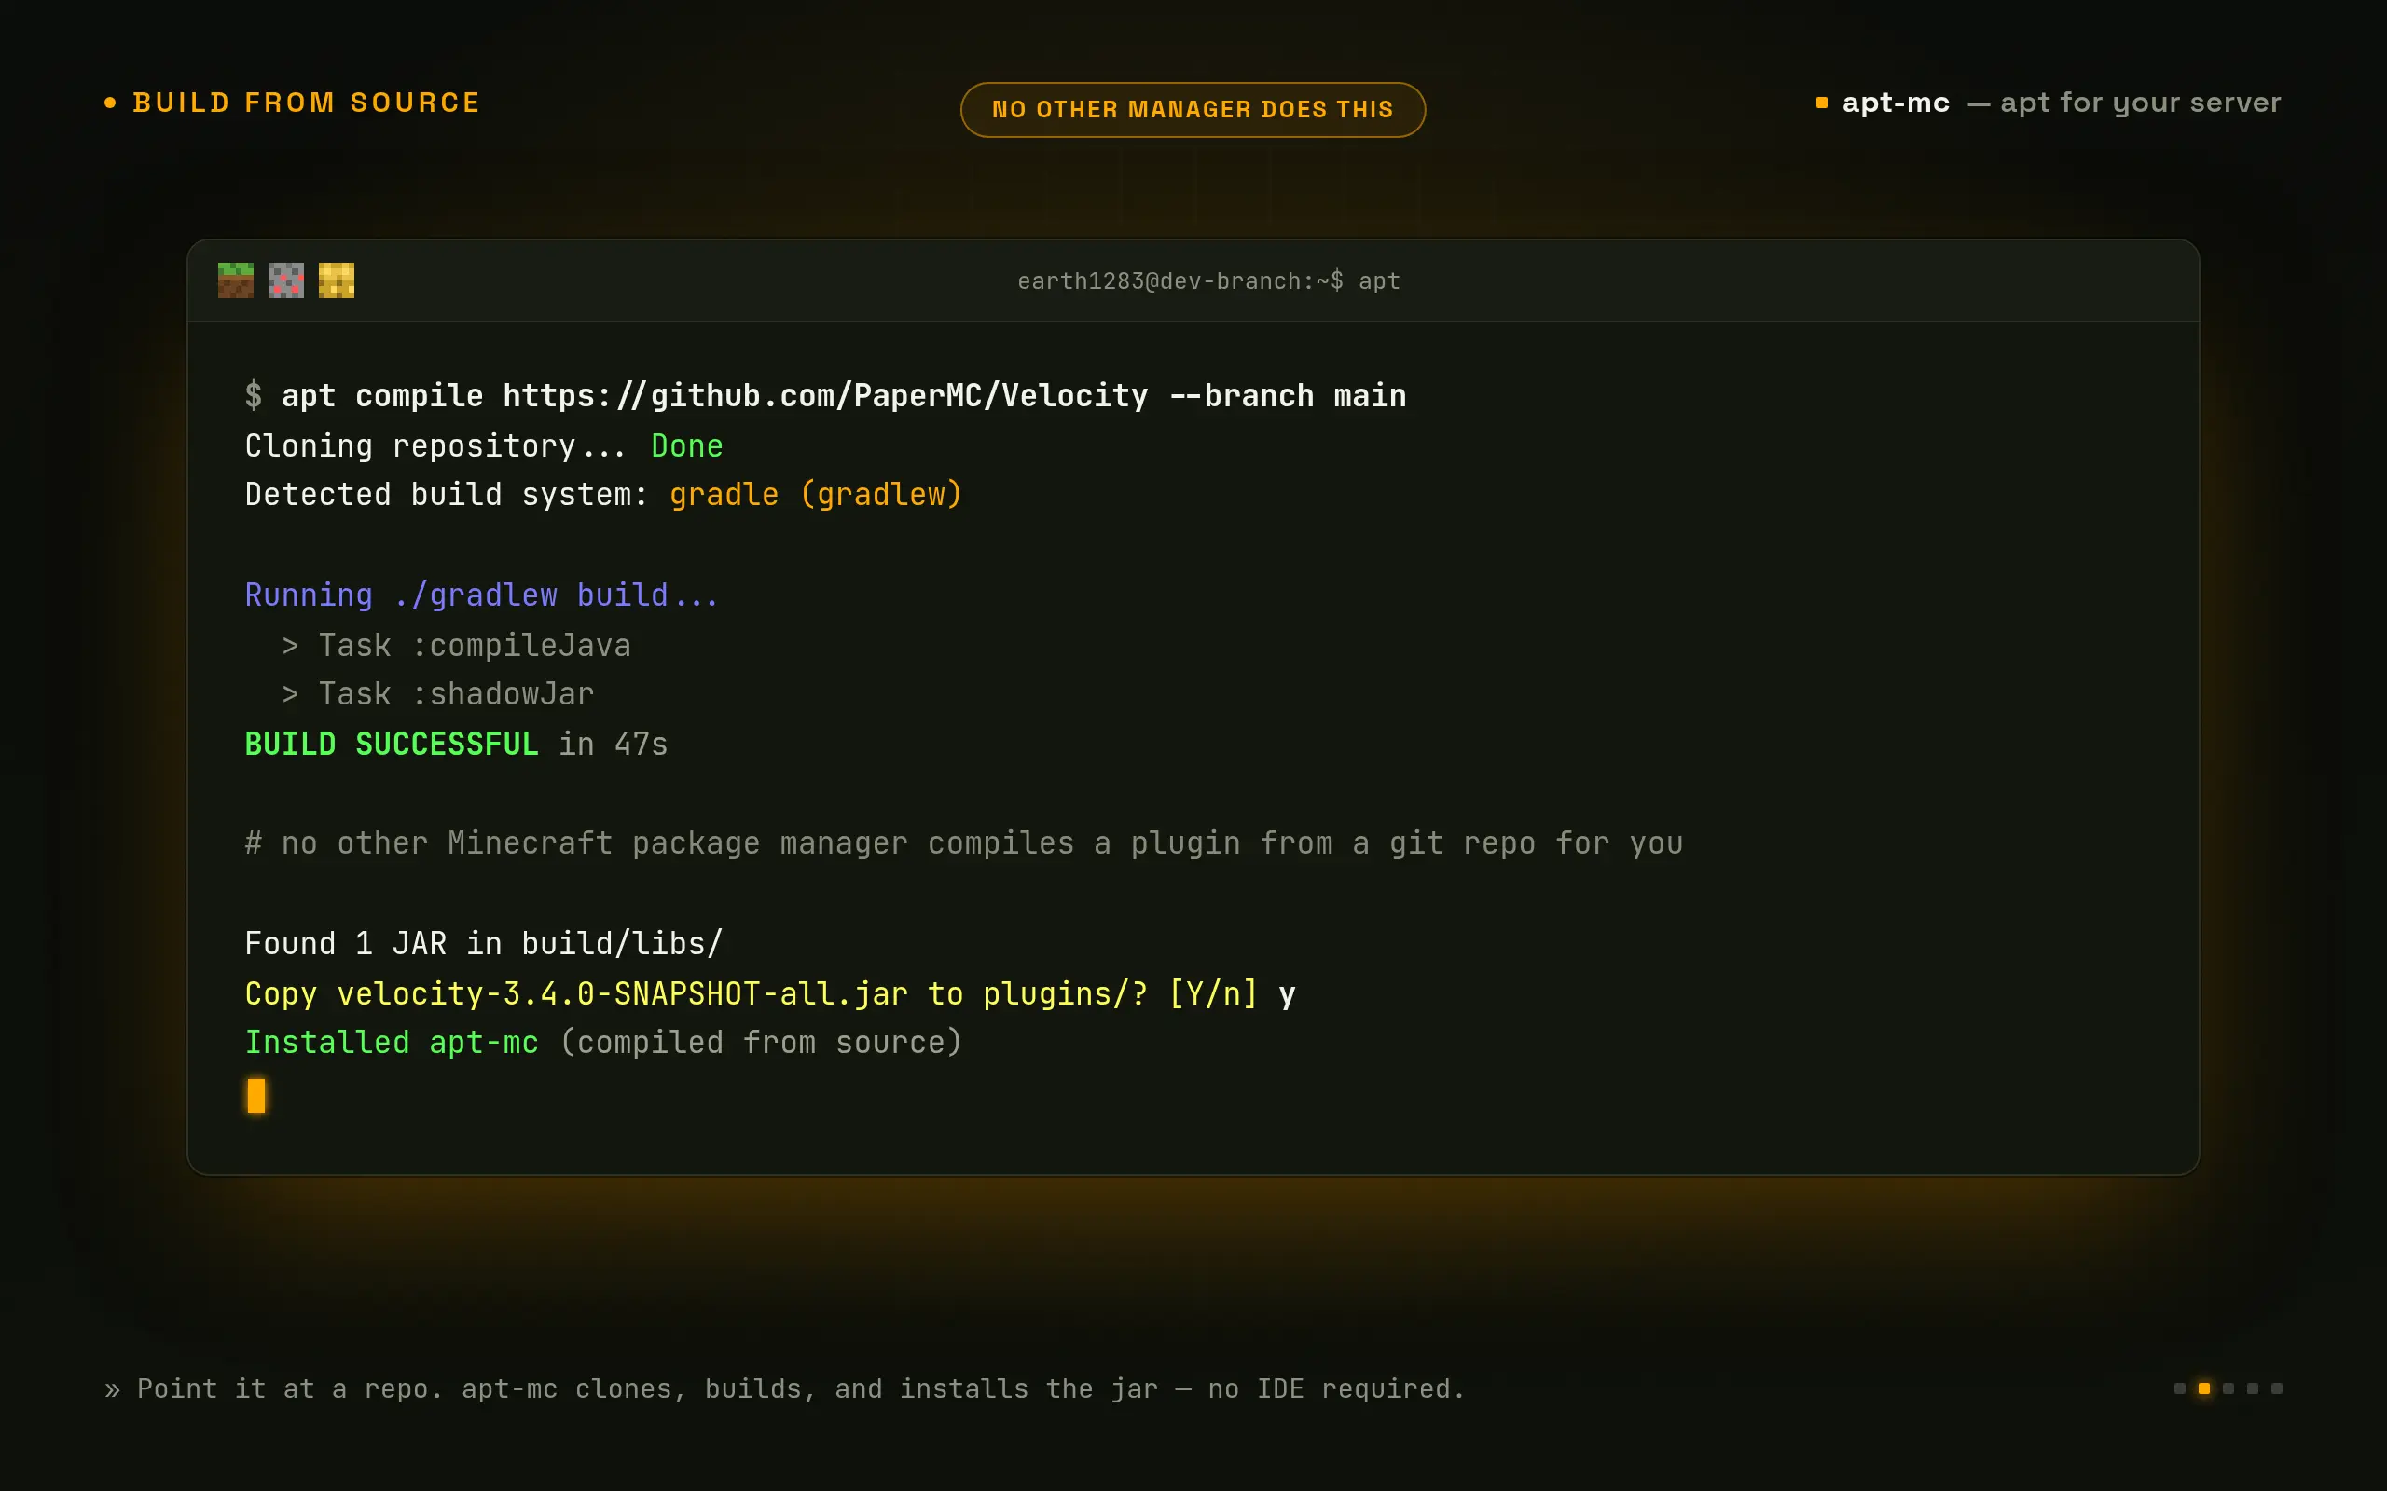This screenshot has height=1491, width=2387.
Task: Click the 'NO OTHER MANAGER DOES THIS' badge
Action: [x=1193, y=109]
